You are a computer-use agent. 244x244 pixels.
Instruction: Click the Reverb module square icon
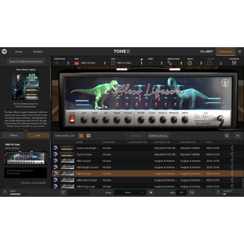[209, 63]
